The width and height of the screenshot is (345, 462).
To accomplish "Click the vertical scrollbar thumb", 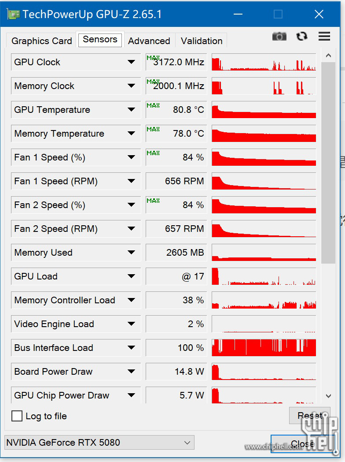I will tap(329, 163).
